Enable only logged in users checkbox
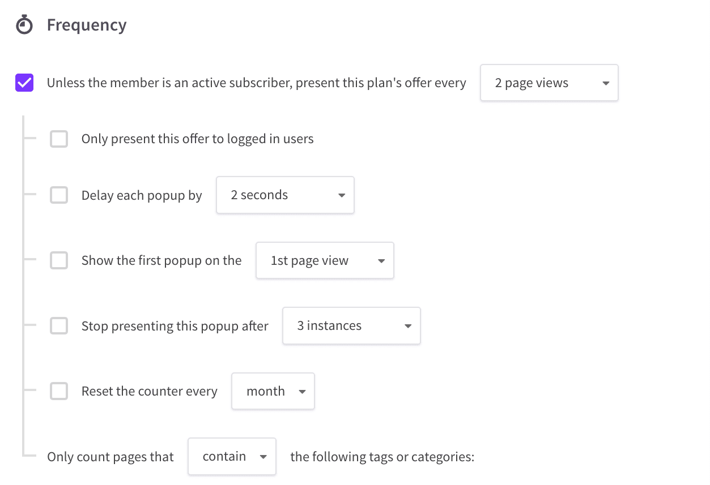710x485 pixels. click(x=59, y=139)
